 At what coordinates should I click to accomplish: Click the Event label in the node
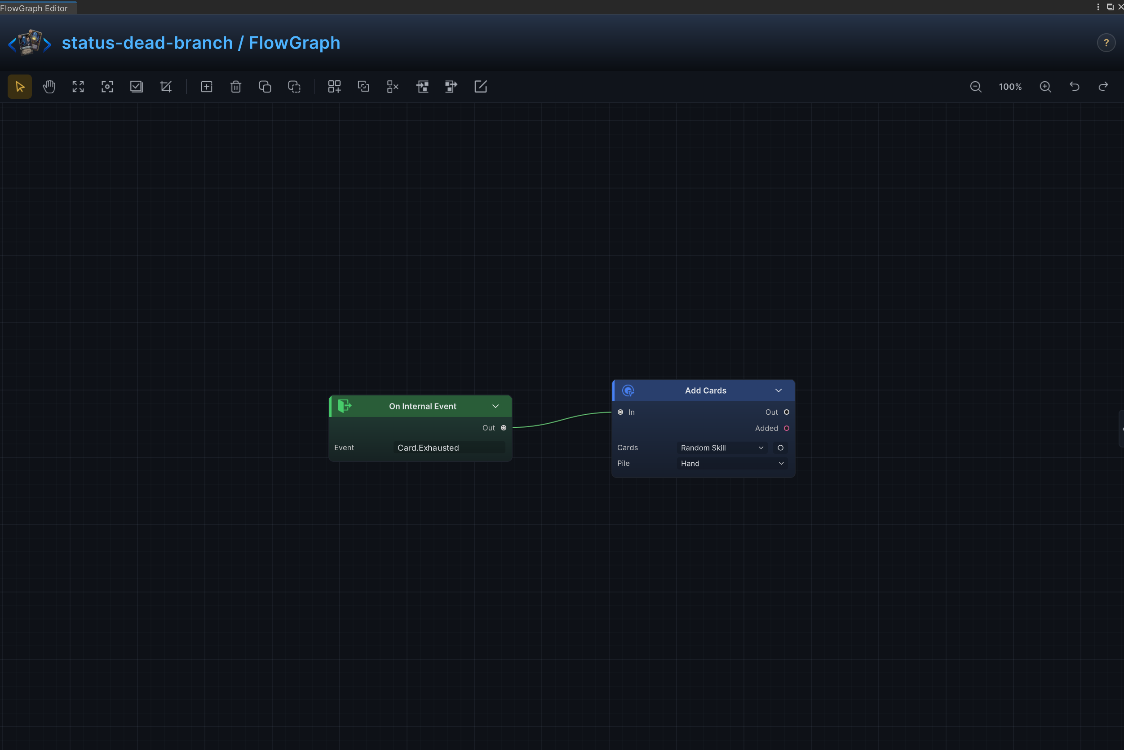[344, 447]
